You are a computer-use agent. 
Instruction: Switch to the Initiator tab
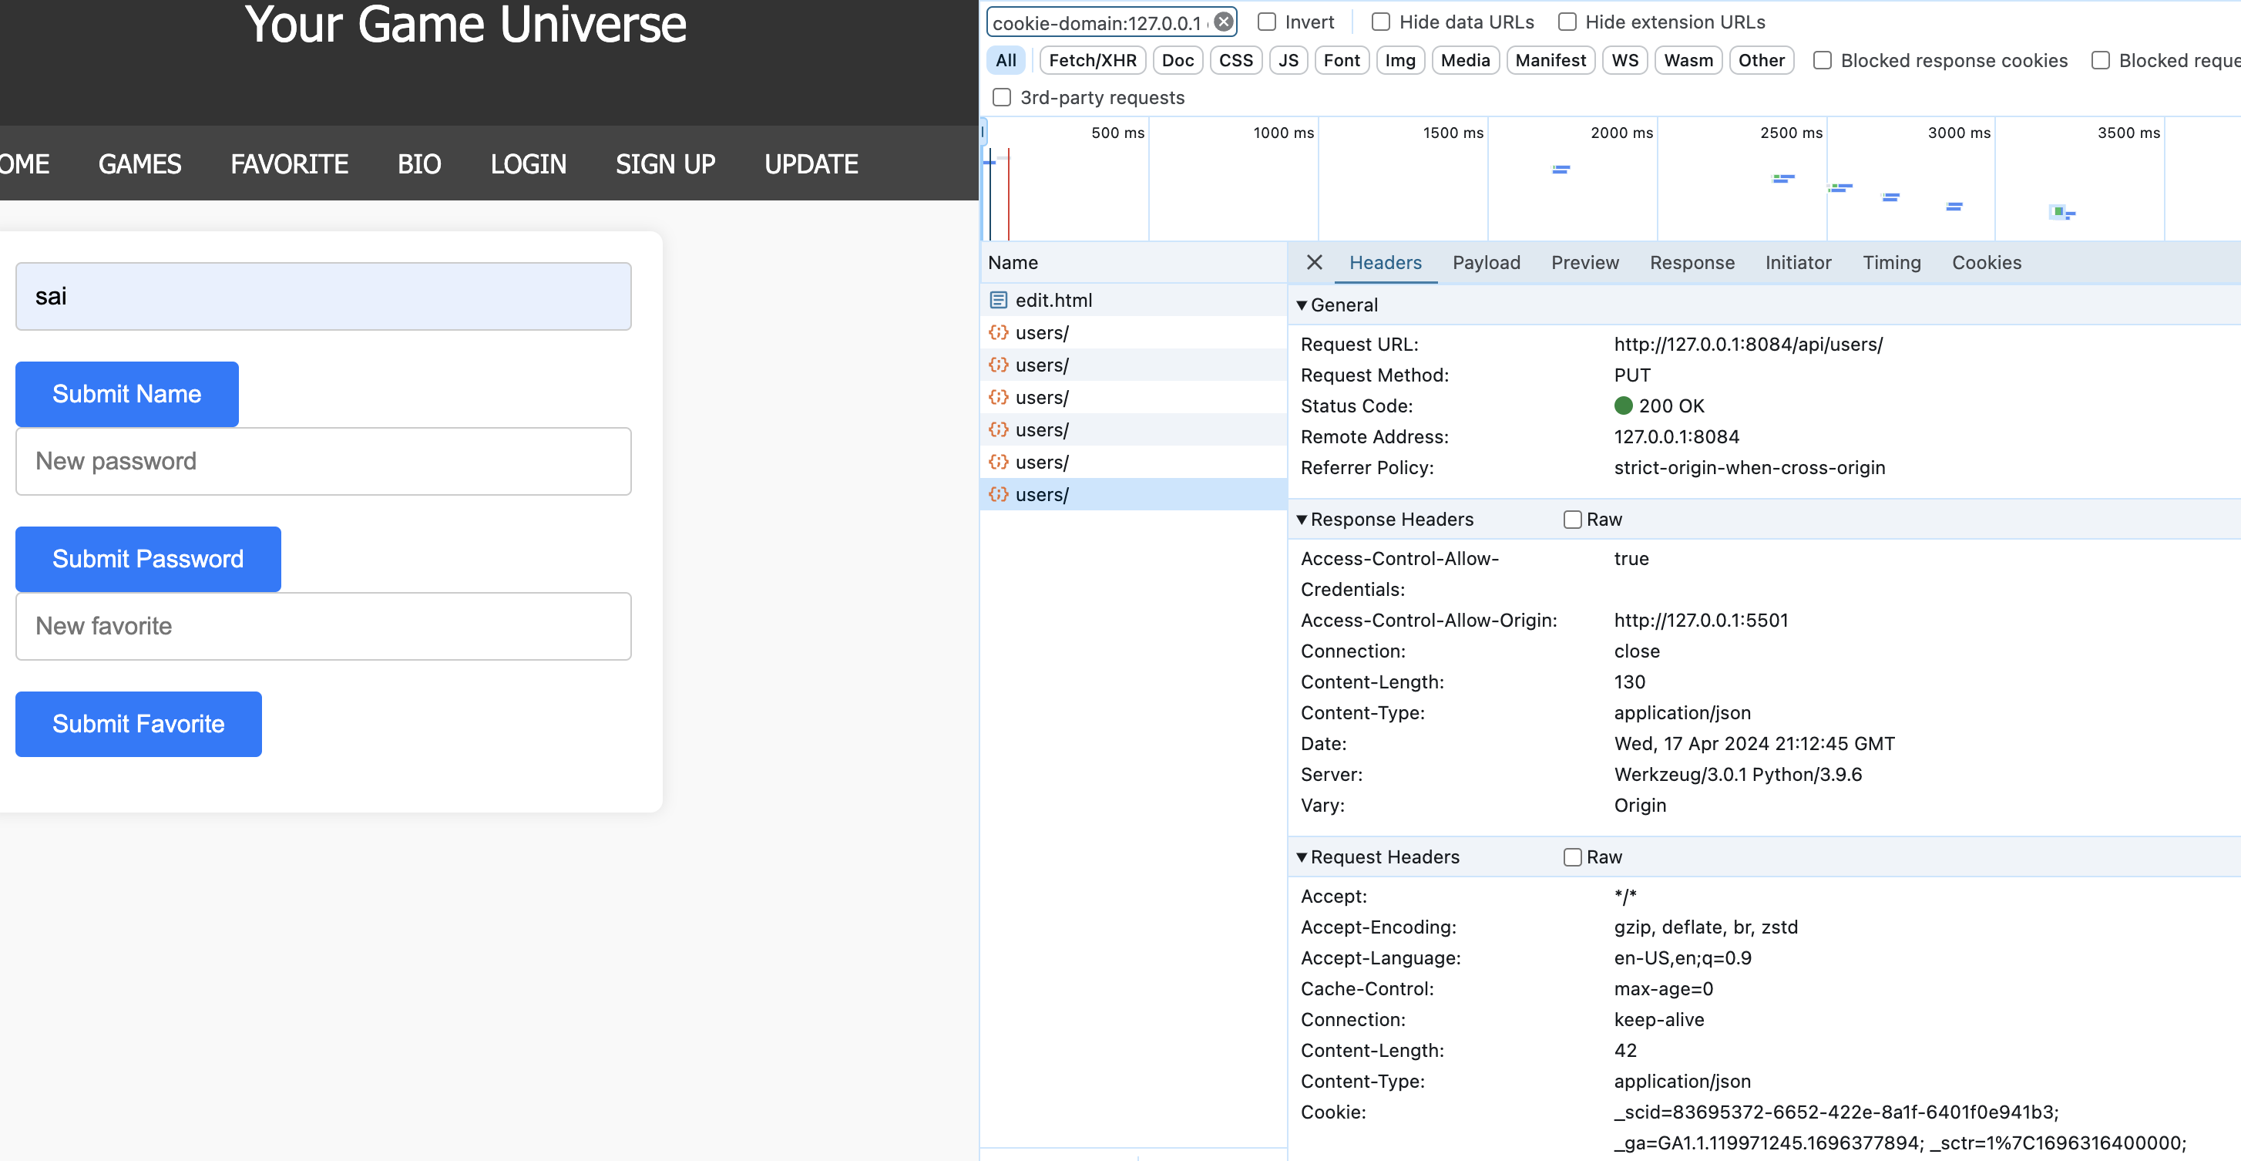tap(1797, 262)
